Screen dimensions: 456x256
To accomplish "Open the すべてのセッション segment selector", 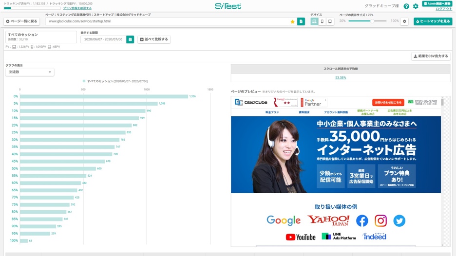I will [41, 37].
